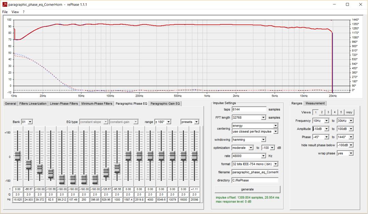Click the 629.96 Hz phase slider handle
The width and height of the screenshot is (368, 214).
click(x=106, y=172)
